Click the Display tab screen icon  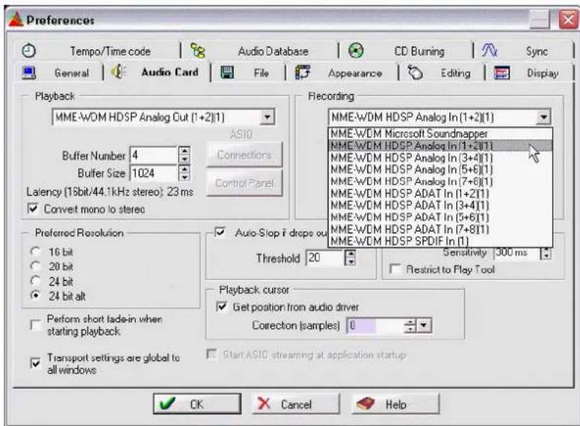point(502,73)
